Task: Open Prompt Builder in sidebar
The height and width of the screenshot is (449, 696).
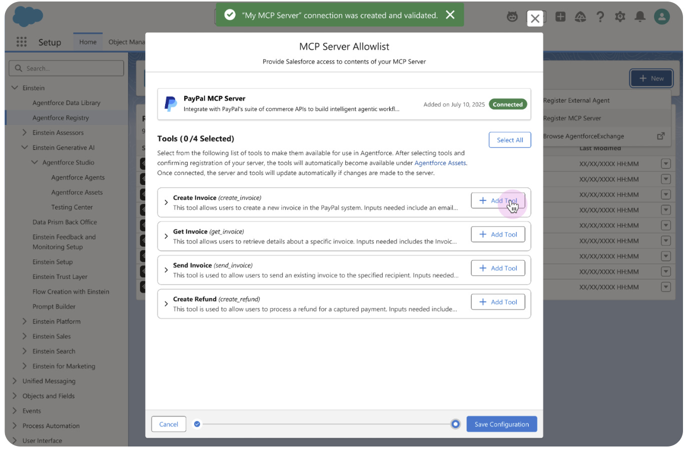Action: point(54,306)
